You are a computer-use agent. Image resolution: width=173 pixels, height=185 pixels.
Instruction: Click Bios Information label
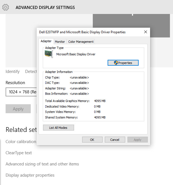click(56, 94)
